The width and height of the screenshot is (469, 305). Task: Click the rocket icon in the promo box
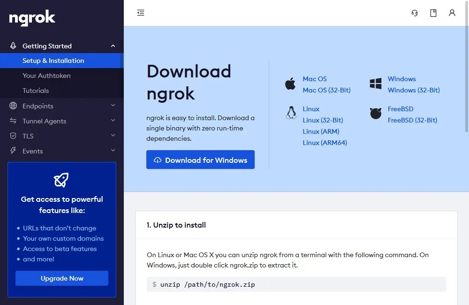point(61,180)
